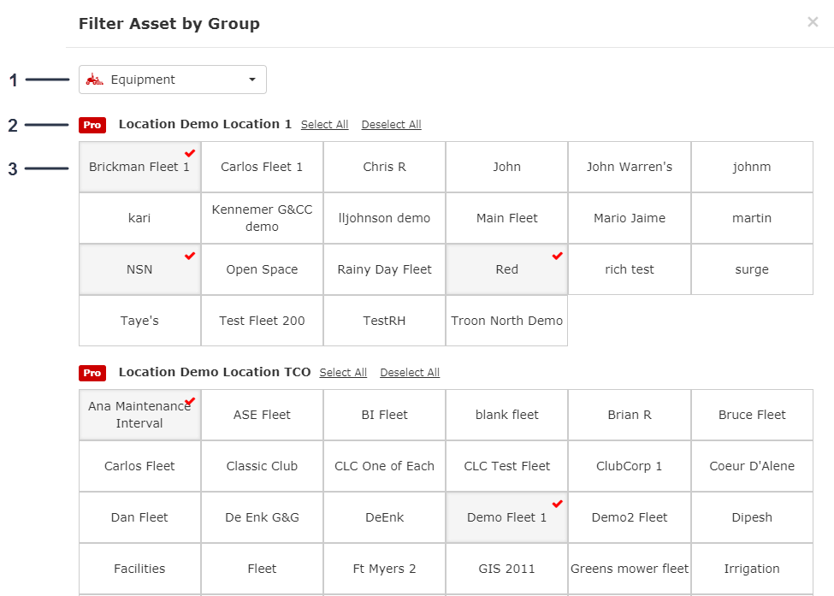
Task: Enable the Kennemer G&CC demo fleet
Action: 262,218
